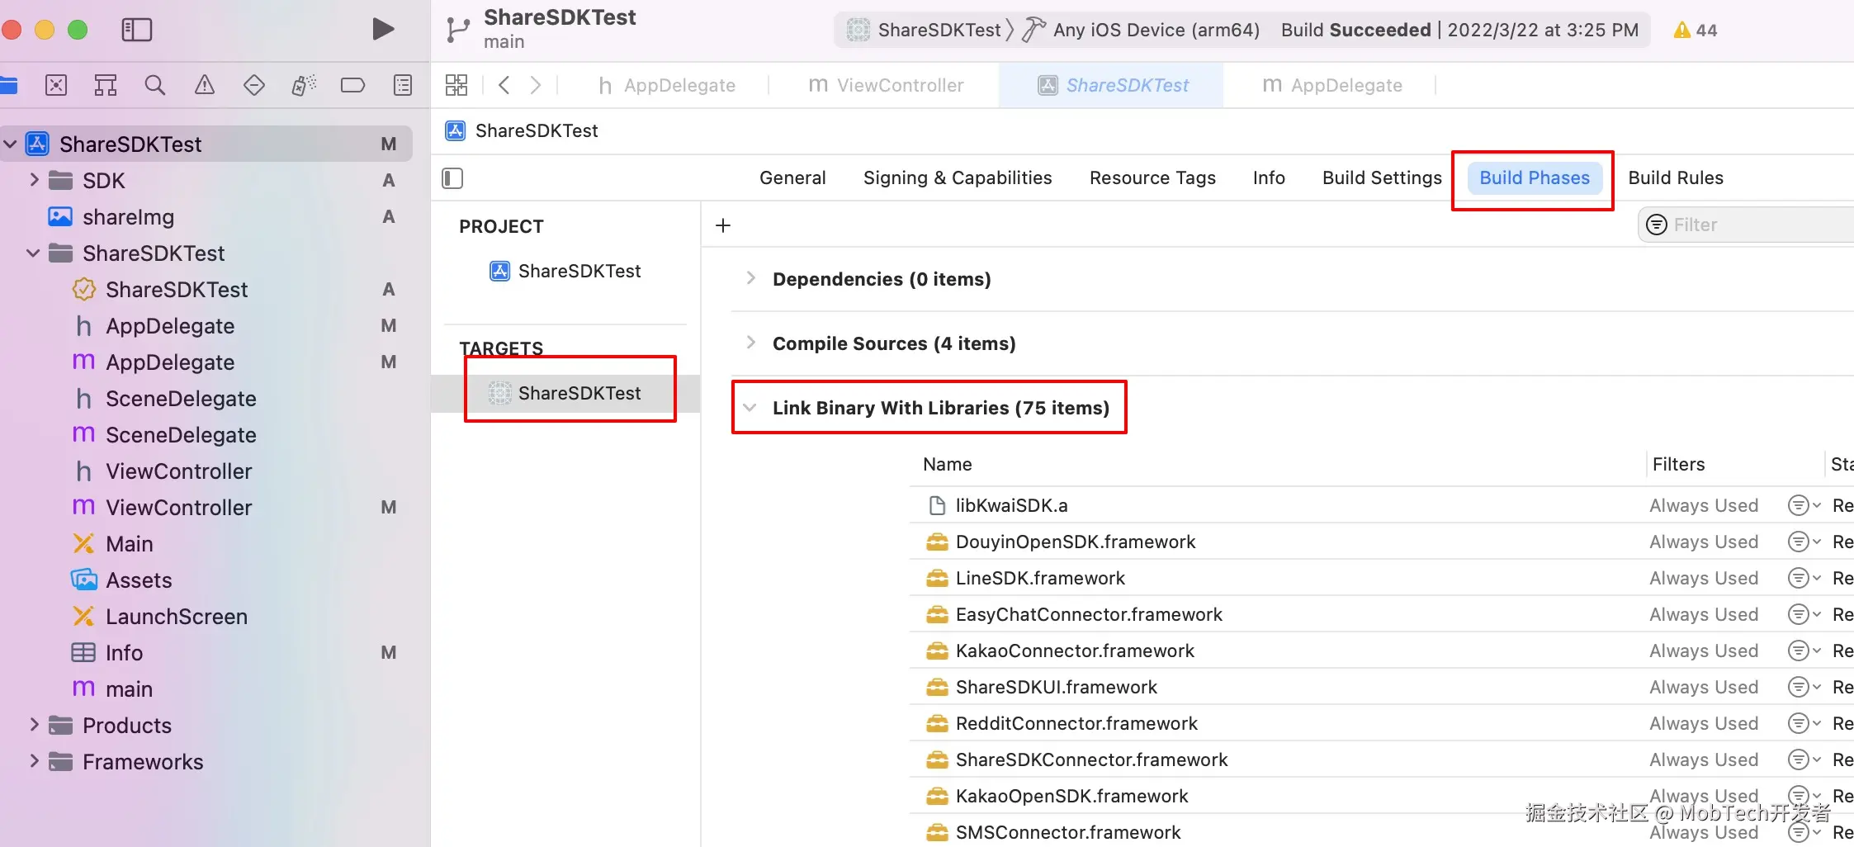Open the Find navigator magnifier icon

154,85
